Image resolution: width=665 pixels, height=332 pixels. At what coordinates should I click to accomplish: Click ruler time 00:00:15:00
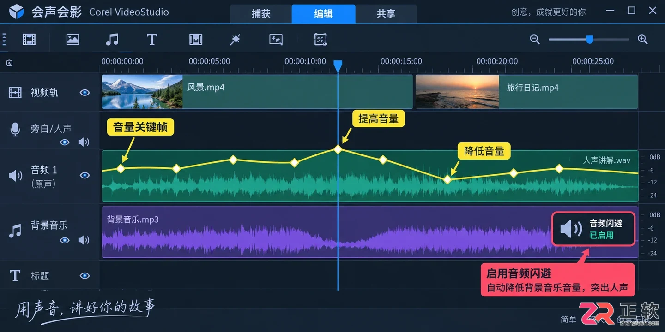click(401, 61)
